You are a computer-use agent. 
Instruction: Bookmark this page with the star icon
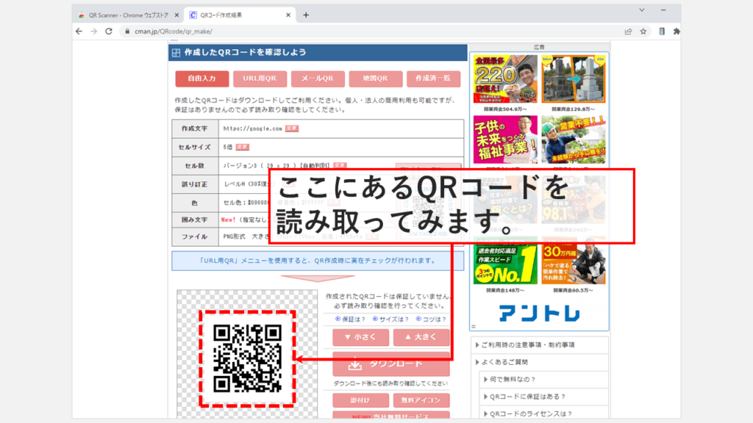(x=643, y=32)
